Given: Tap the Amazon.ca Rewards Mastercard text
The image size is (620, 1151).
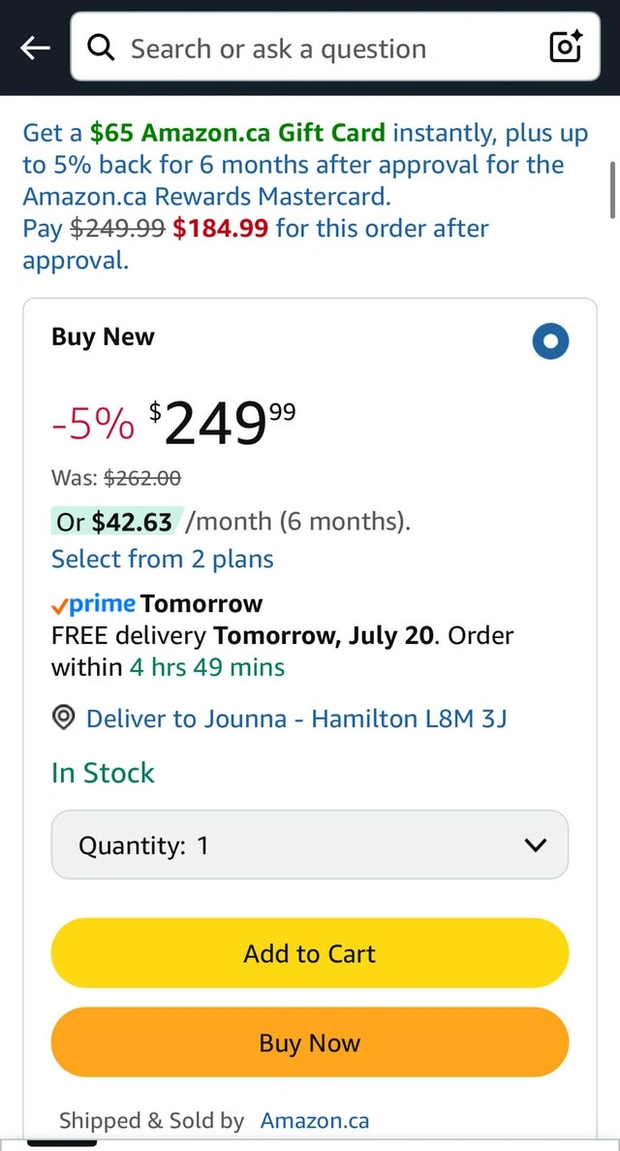Looking at the screenshot, I should (x=205, y=197).
